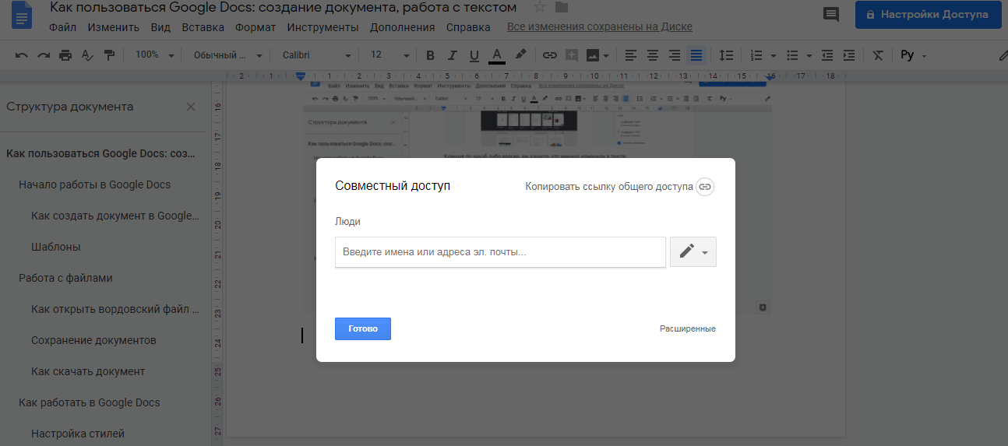The height and width of the screenshot is (446, 1008).
Task: Click the Расширенные link in dialog
Action: pos(687,328)
